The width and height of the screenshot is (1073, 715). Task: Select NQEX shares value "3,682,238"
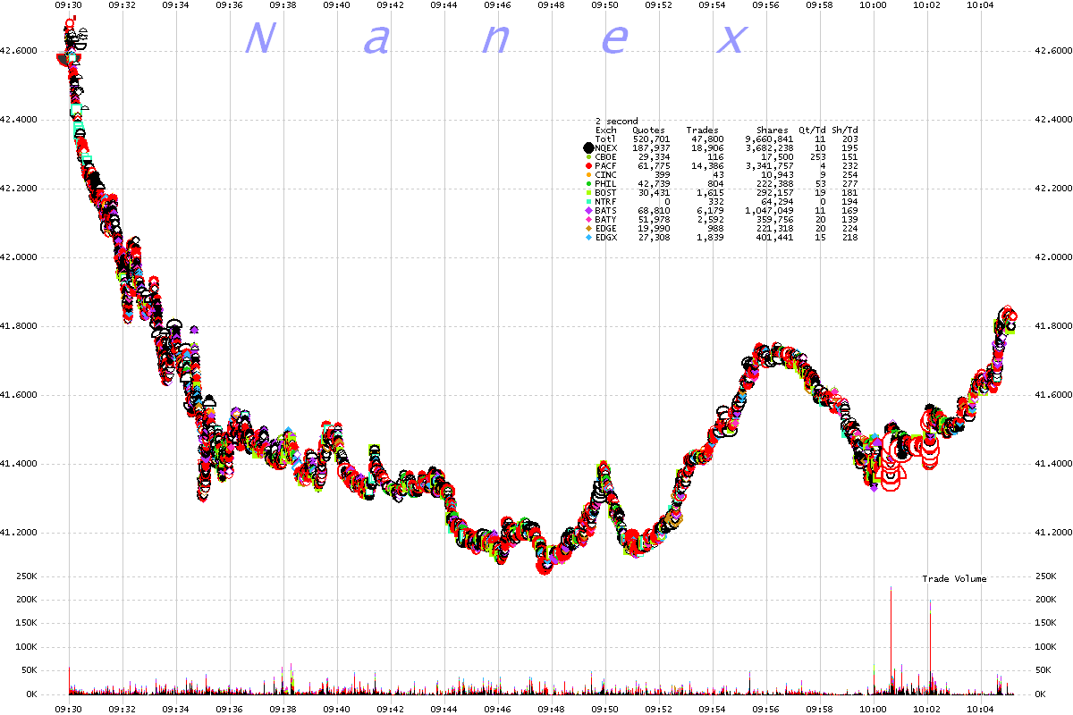[770, 147]
